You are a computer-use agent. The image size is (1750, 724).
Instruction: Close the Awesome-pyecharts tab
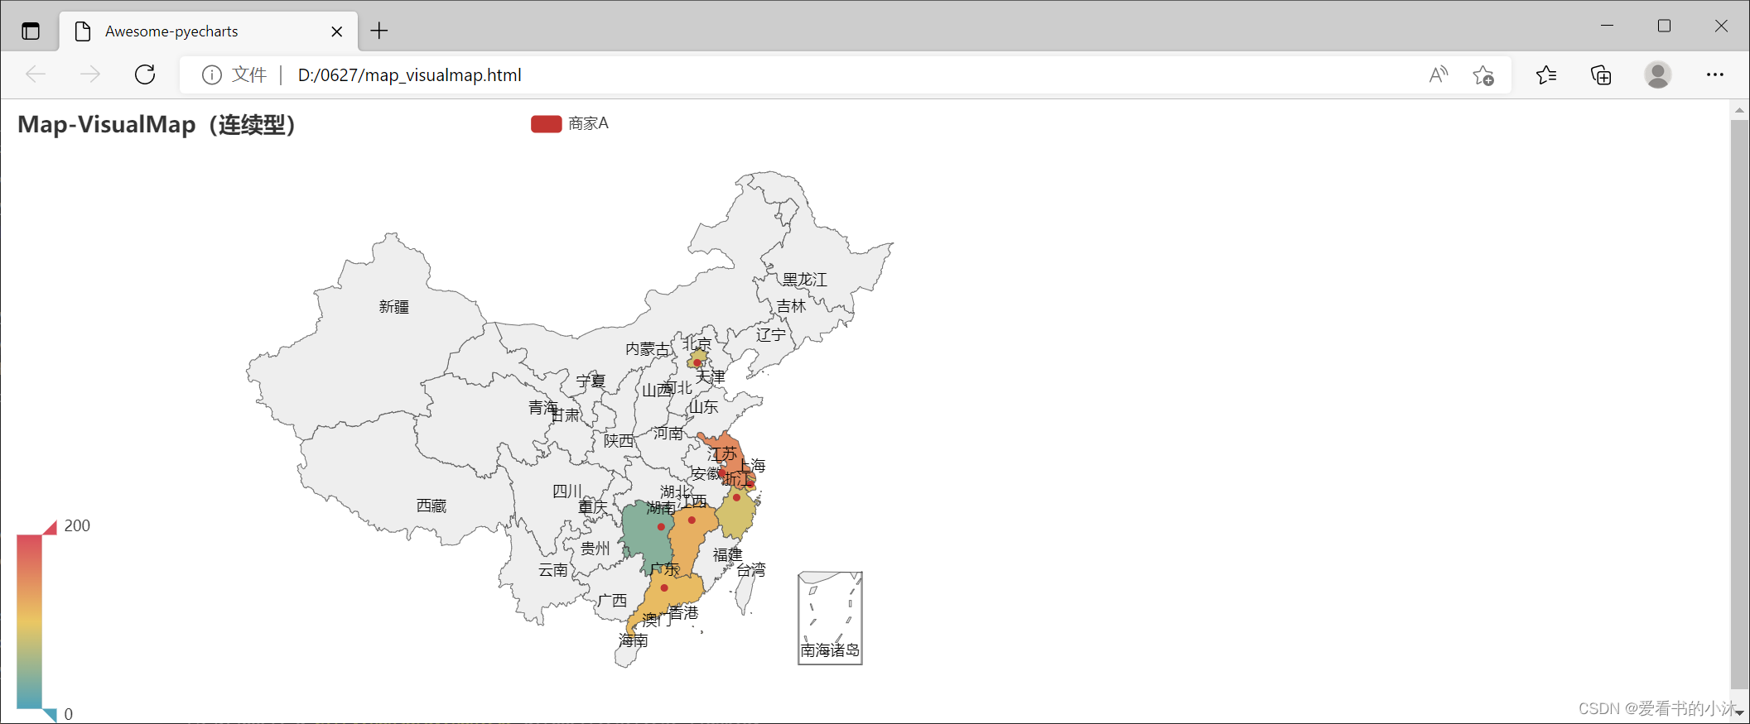tap(336, 31)
